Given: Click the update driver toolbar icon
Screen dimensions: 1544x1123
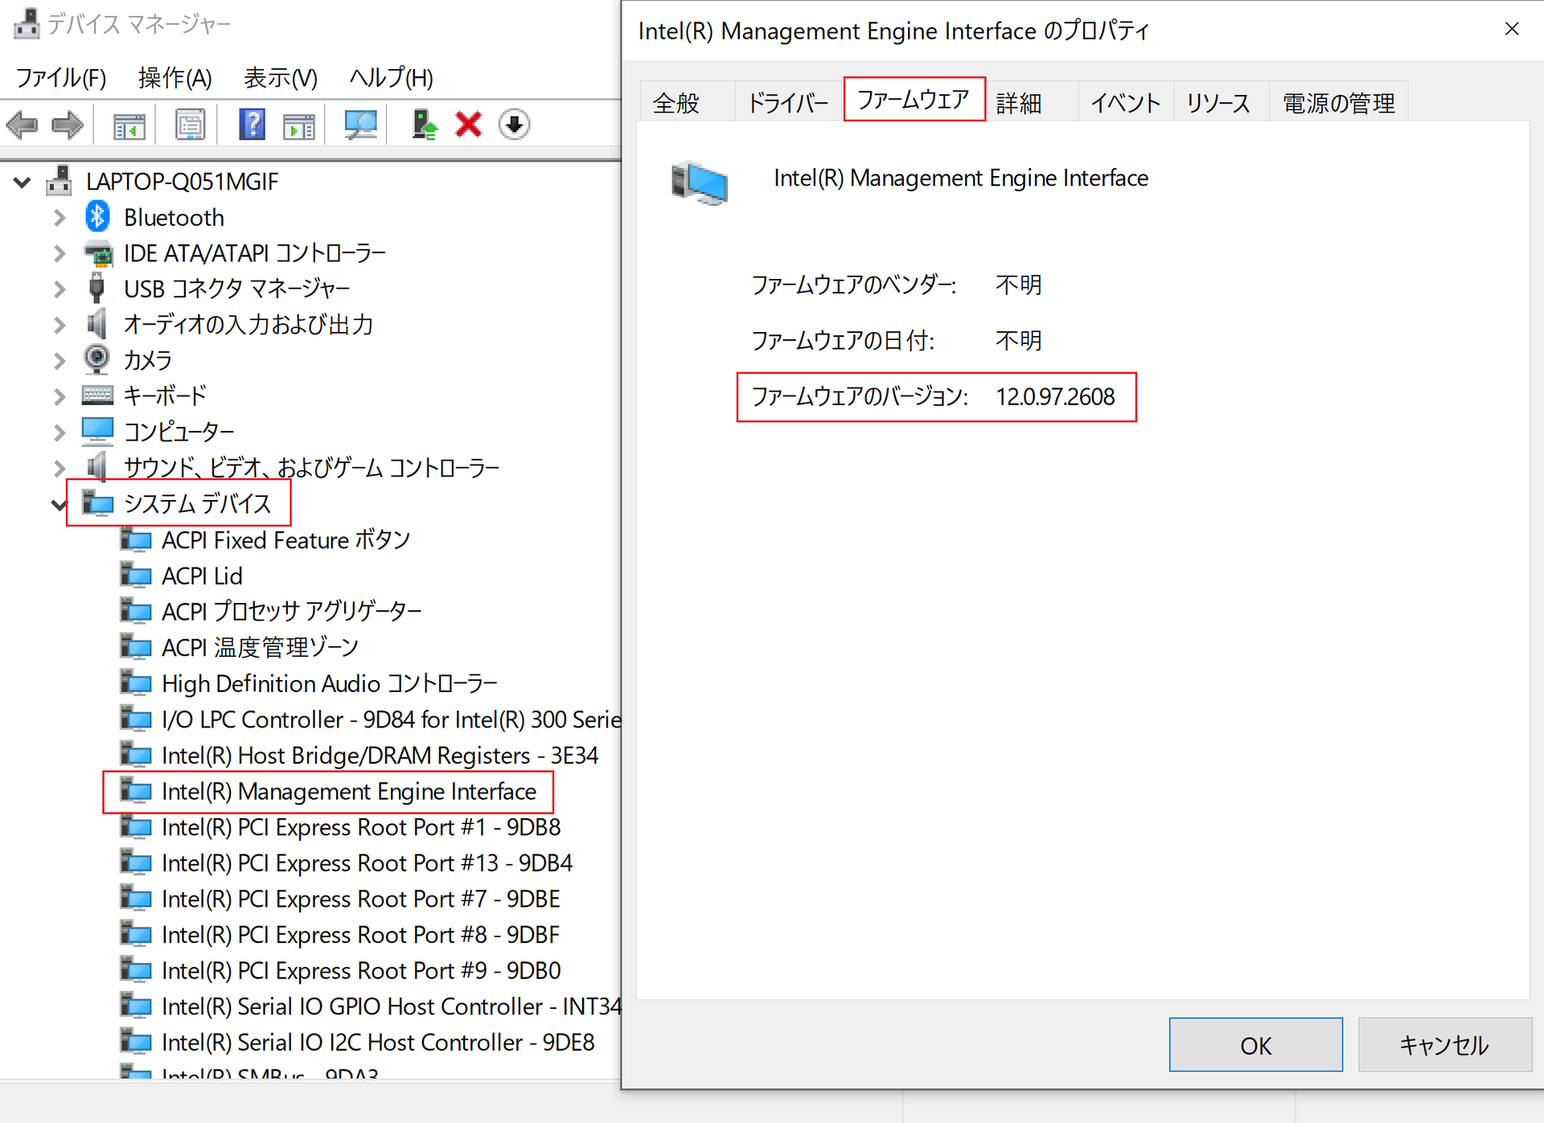Looking at the screenshot, I should click(424, 125).
